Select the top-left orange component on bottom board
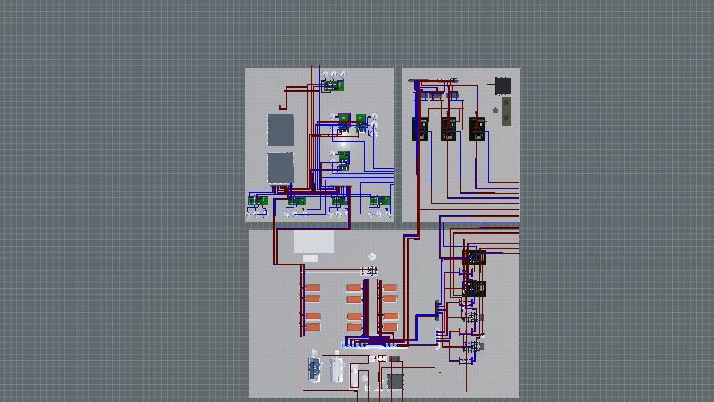This screenshot has width=714, height=402. 313,289
